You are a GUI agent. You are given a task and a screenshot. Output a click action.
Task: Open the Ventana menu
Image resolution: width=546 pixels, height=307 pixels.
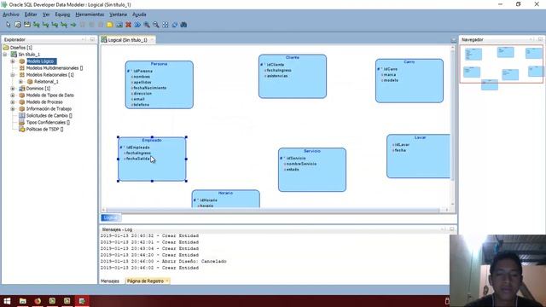click(x=118, y=14)
